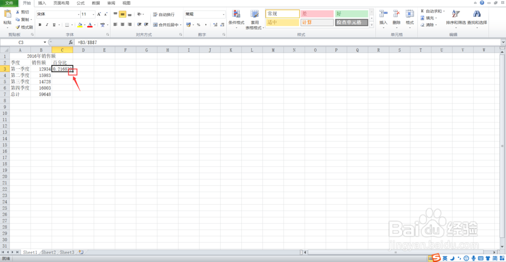The image size is (506, 262).
Task: Switch to the Sheet2 worksheet tab
Action: coord(49,252)
